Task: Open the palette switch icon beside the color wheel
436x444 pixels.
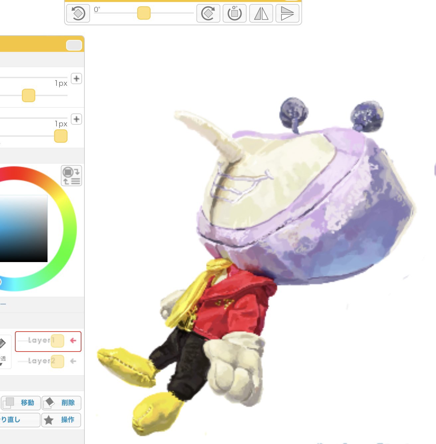Action: (71, 176)
